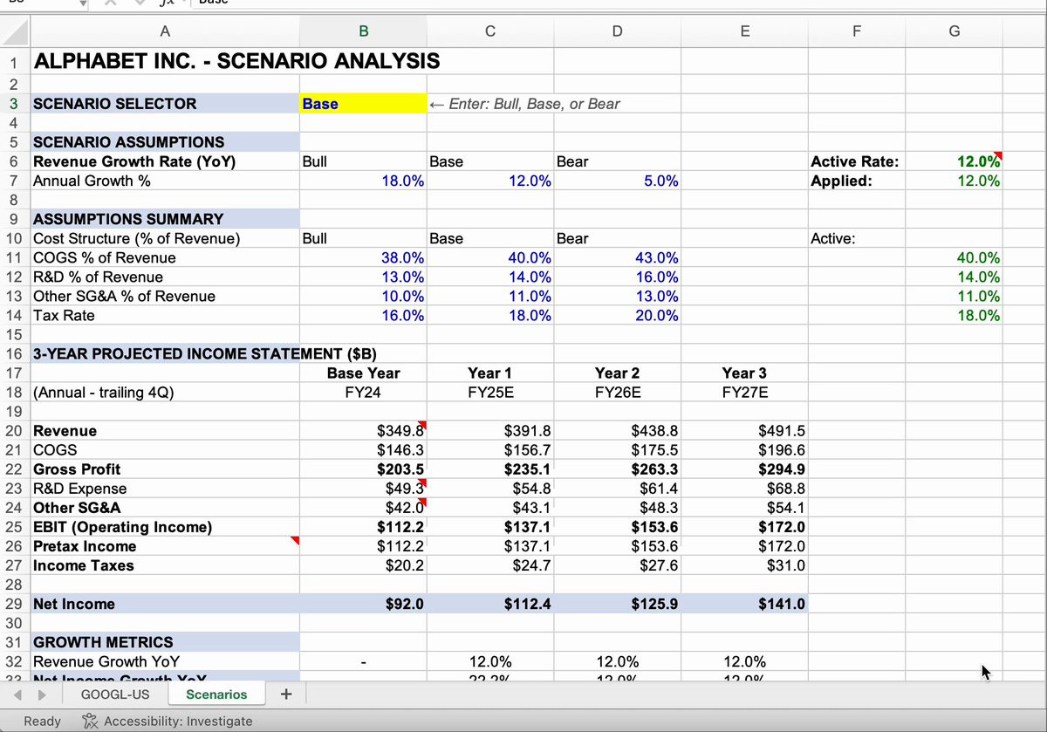Image resolution: width=1047 pixels, height=732 pixels.
Task: Click the 3-YEAR PROJECTED INCOME STATEMENT header
Action: coord(205,353)
